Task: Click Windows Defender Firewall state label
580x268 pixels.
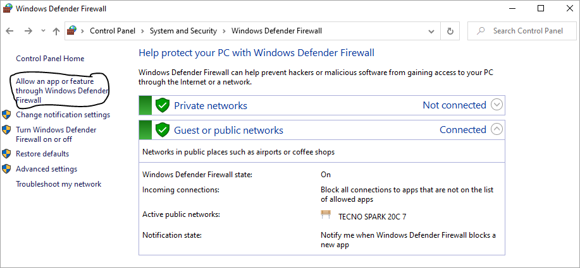Action: tap(197, 175)
